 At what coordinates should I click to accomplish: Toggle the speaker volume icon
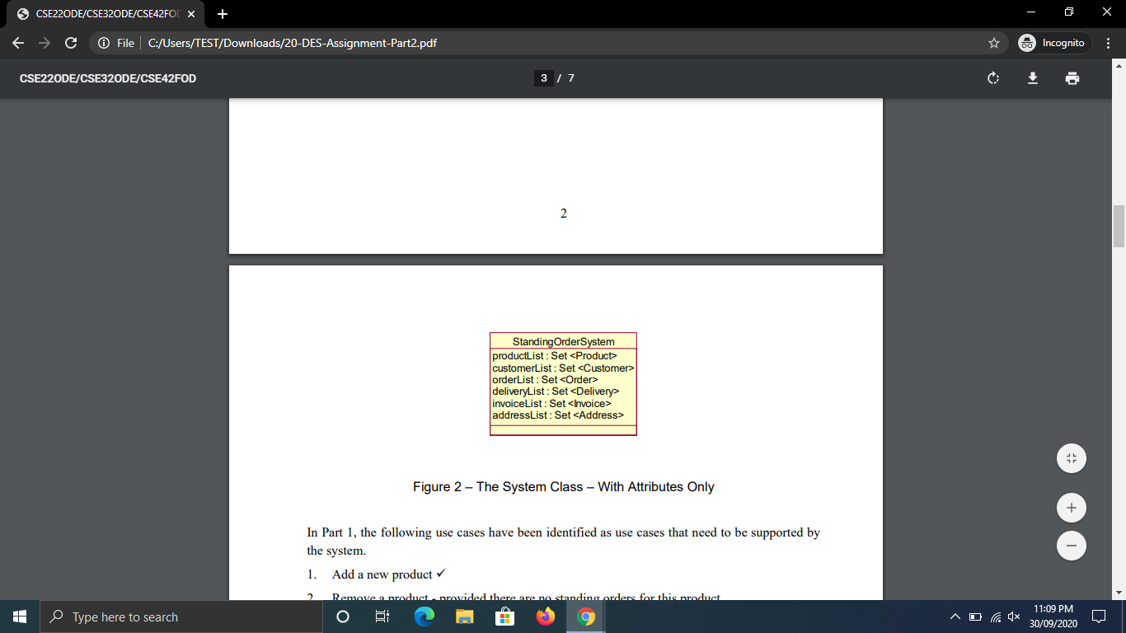coord(1012,617)
